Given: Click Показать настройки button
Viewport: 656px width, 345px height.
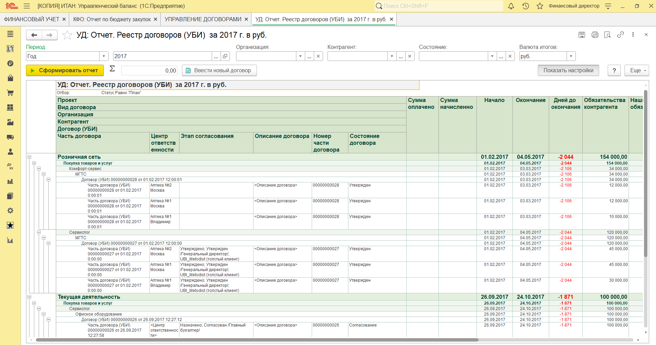Looking at the screenshot, I should pyautogui.click(x=568, y=71).
